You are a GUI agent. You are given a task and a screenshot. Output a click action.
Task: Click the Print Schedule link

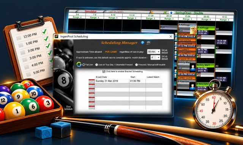[68, 108]
